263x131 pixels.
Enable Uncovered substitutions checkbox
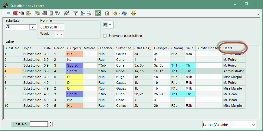pyautogui.click(x=105, y=36)
